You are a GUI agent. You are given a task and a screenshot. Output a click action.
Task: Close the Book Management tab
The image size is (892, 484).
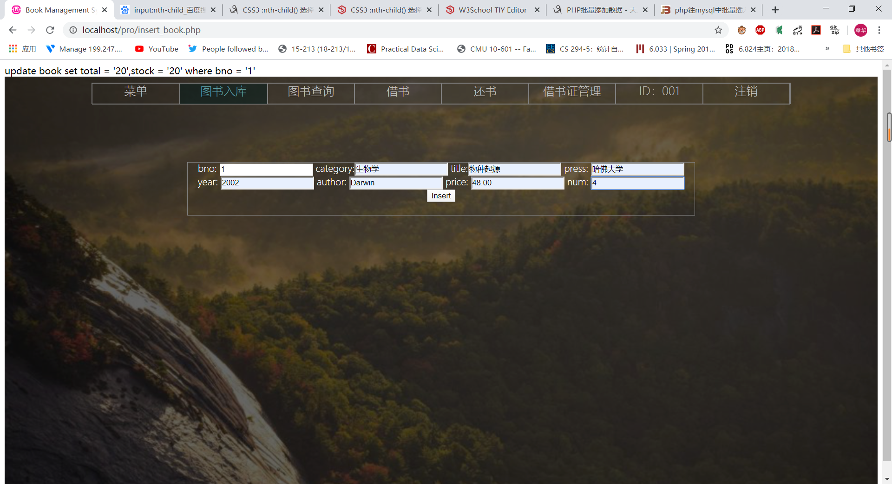(x=105, y=10)
